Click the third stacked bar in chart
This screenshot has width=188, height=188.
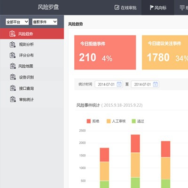tap(165, 164)
